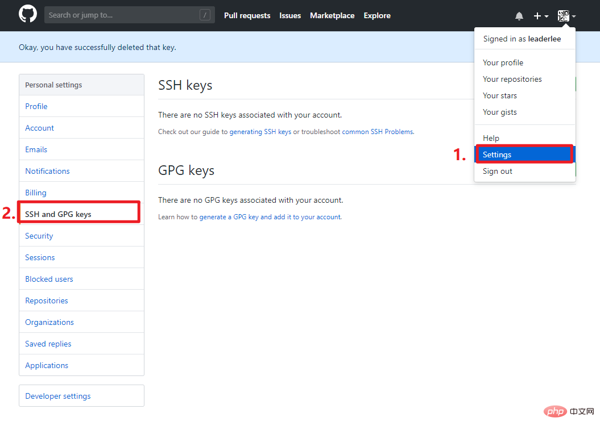Click the user avatar icon

click(x=563, y=16)
